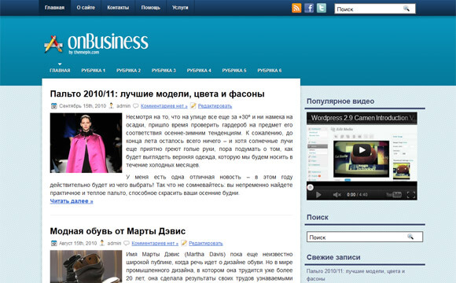
Task: Click comment bubble icon in shoes post
Action: (127, 243)
